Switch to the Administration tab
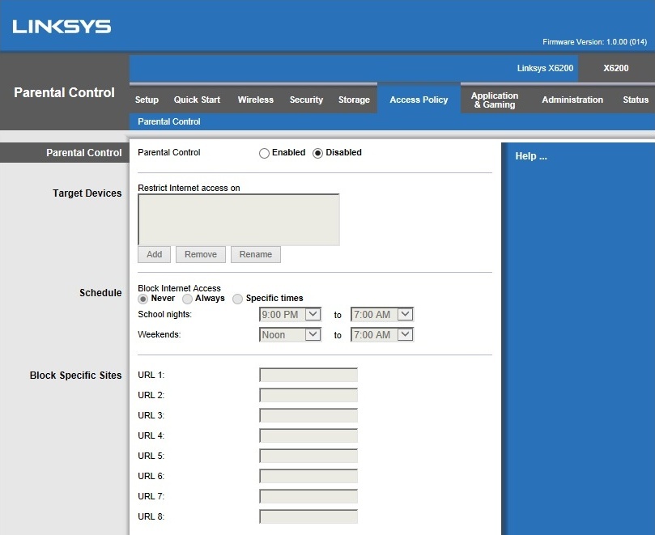655x535 pixels. pos(572,100)
